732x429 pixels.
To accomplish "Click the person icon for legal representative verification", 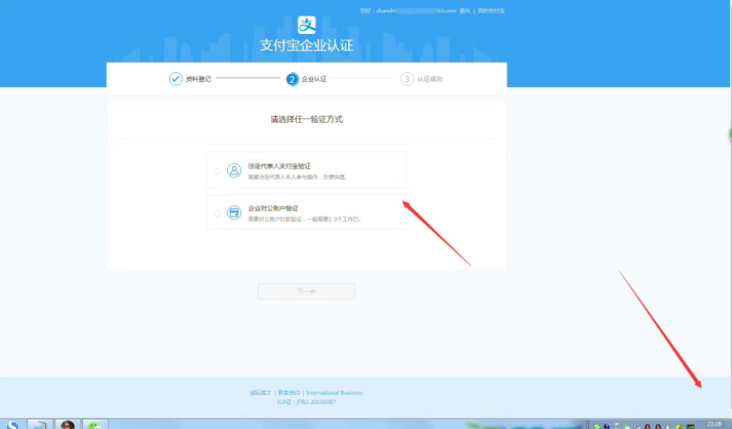I will coord(234,171).
